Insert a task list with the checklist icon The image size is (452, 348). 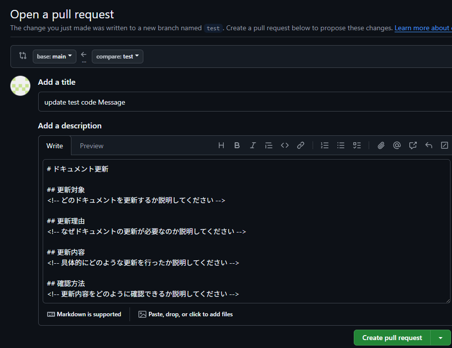(x=357, y=145)
